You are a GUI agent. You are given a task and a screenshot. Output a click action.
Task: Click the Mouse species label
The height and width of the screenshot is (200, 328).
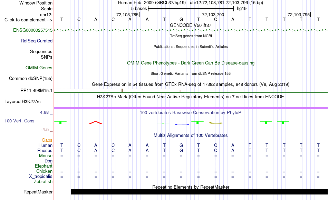point(46,156)
